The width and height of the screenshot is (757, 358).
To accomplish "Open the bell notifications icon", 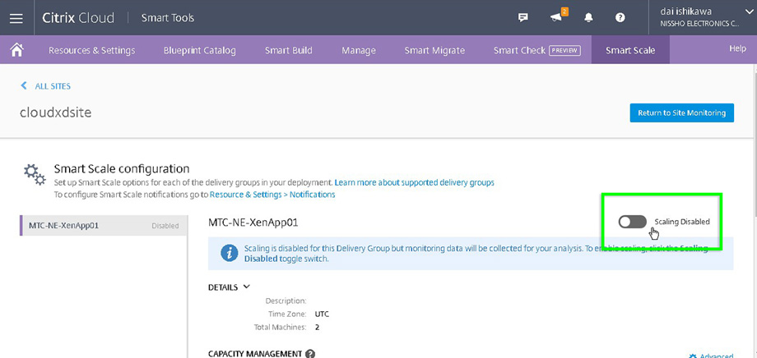I will 588,18.
